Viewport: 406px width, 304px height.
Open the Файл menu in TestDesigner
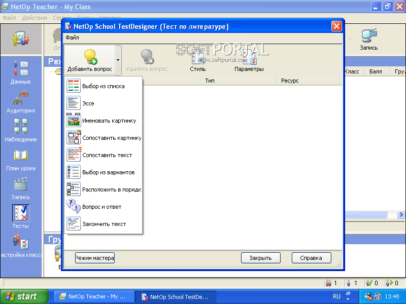(72, 37)
